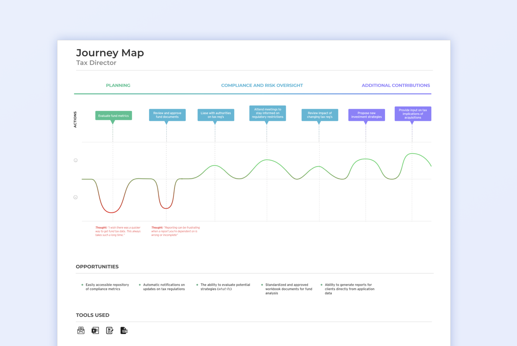517x346 pixels.
Task: Click the Liaise with authorities on tax reg's box
Action: pyautogui.click(x=216, y=115)
